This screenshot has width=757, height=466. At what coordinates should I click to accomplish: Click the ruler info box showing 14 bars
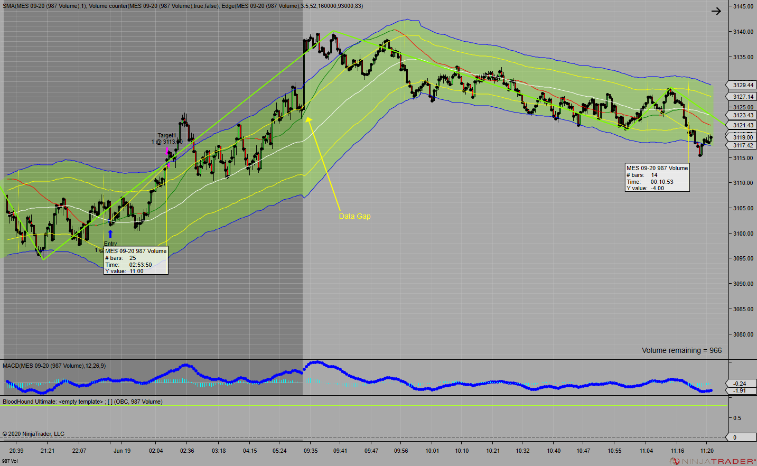click(x=657, y=178)
